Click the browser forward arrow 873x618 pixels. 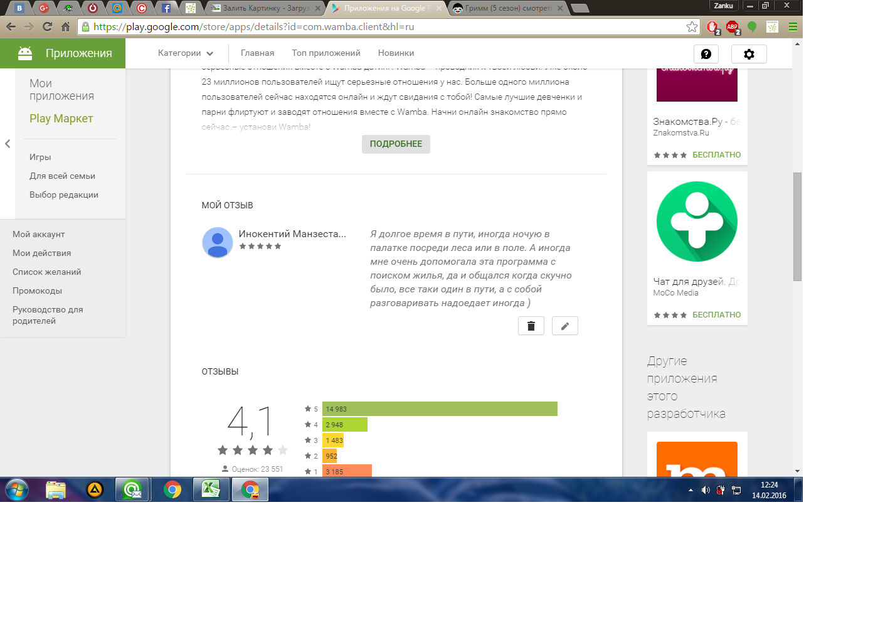[x=29, y=26]
